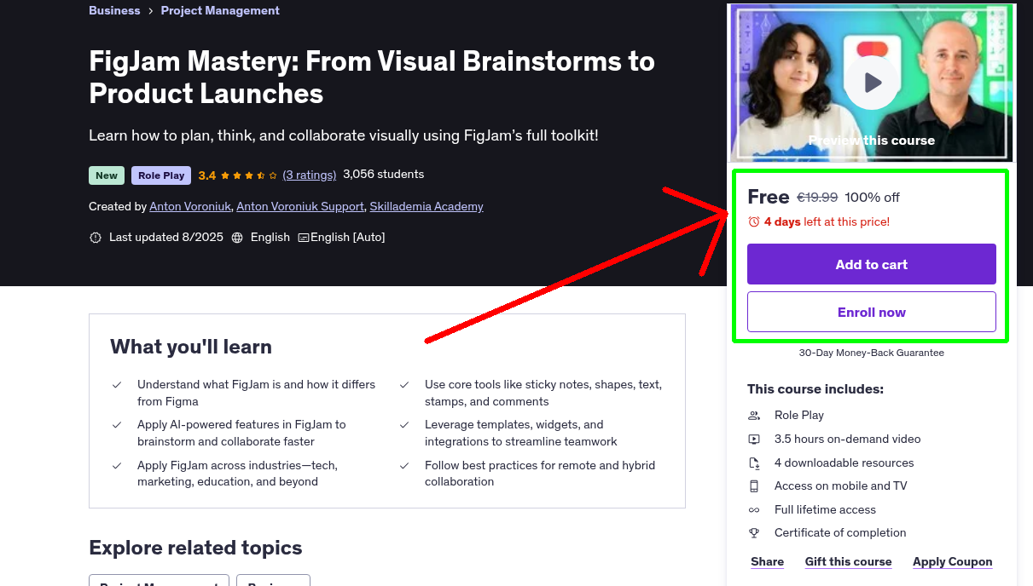This screenshot has height=586, width=1033.
Task: Click the 'Free' price text
Action: [769, 197]
